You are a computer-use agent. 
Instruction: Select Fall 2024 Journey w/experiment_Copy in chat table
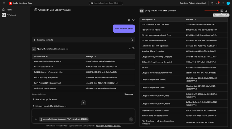pyautogui.click(x=83, y=72)
